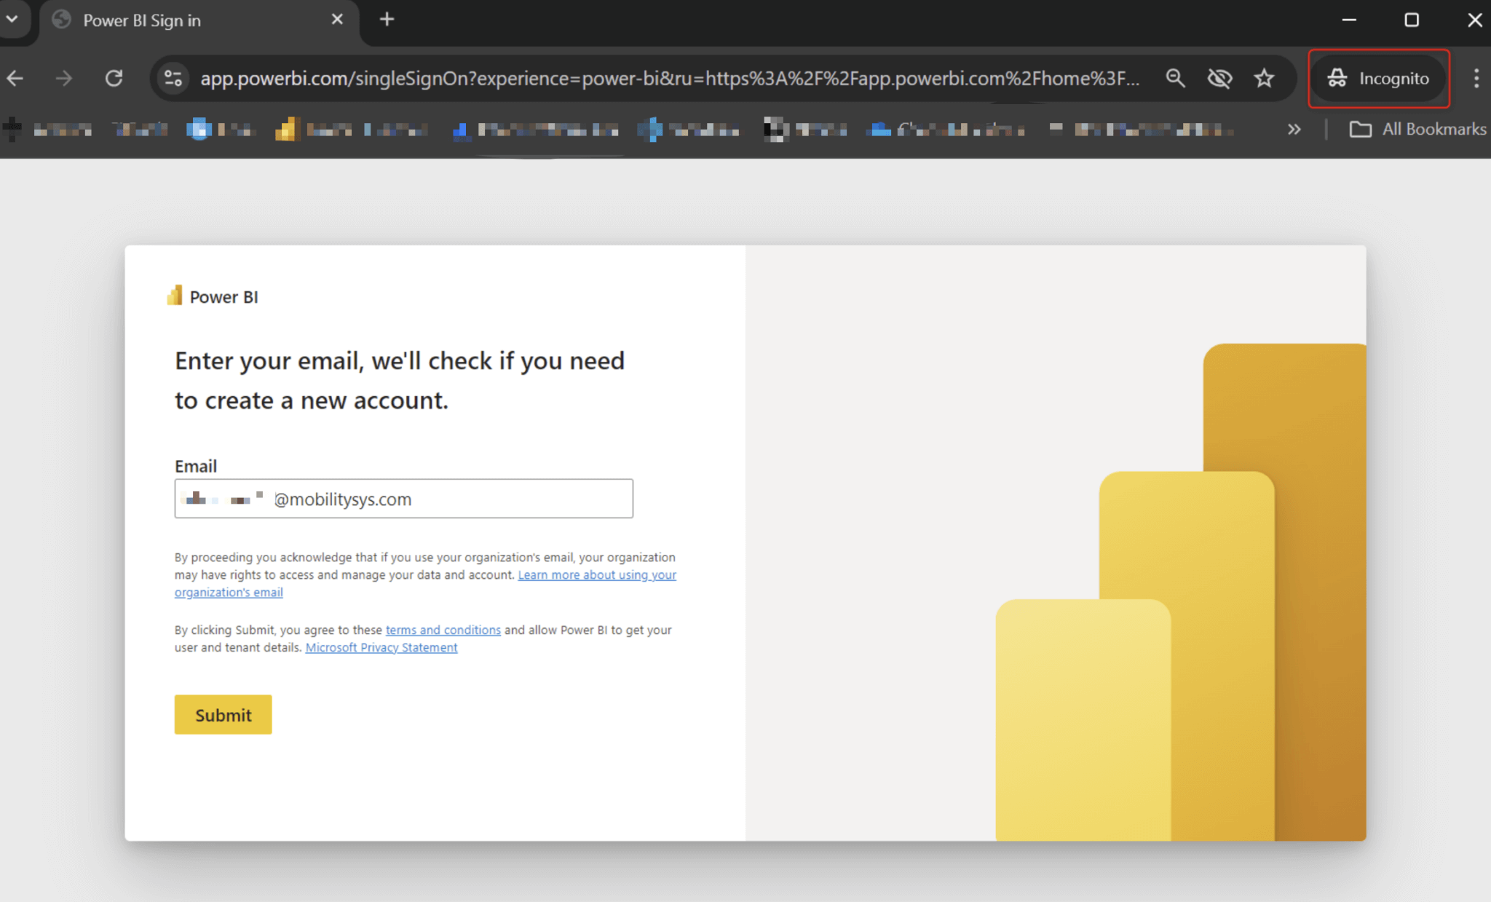This screenshot has width=1491, height=902.
Task: Click the Incognito mode indicator
Action: coord(1378,78)
